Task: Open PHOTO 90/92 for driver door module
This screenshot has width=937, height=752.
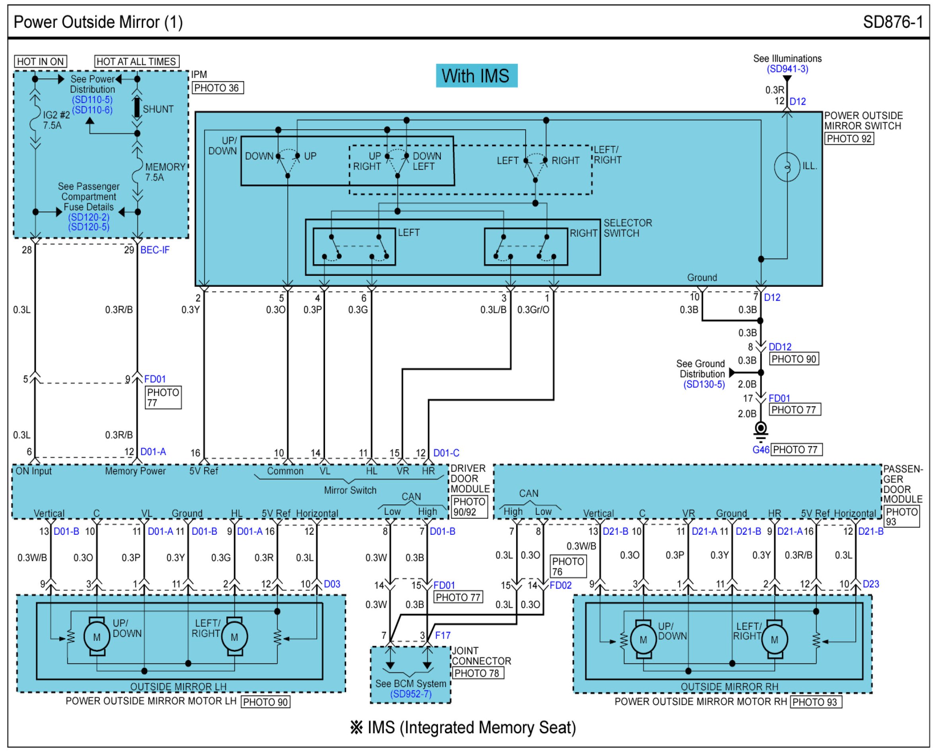Action: [x=470, y=507]
